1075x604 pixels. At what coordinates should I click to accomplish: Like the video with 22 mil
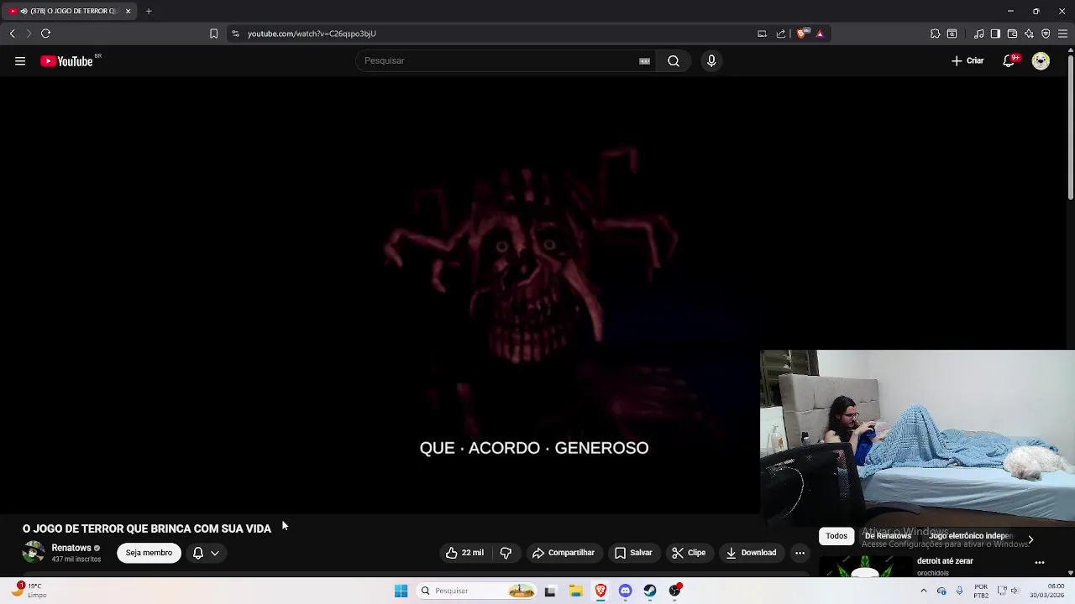464,553
